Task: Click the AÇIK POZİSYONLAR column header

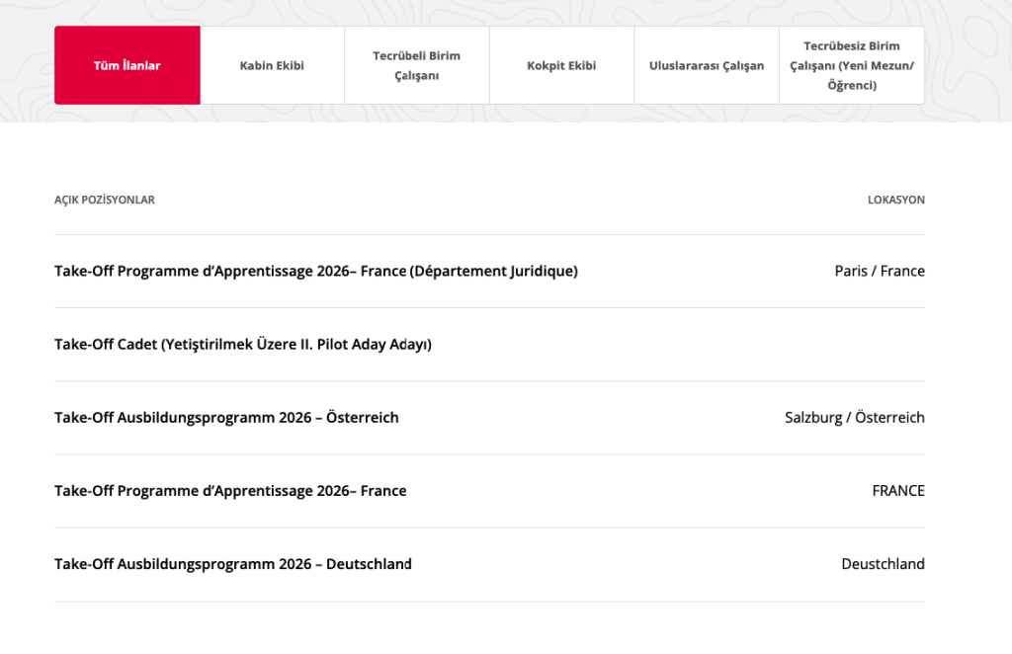Action: pos(105,200)
